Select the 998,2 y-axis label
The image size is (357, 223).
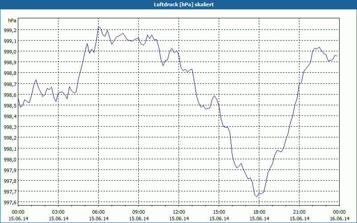click(10, 138)
